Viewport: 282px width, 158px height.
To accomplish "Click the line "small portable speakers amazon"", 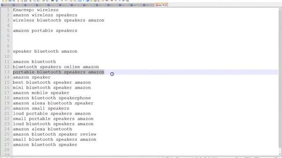I will [x=53, y=119].
